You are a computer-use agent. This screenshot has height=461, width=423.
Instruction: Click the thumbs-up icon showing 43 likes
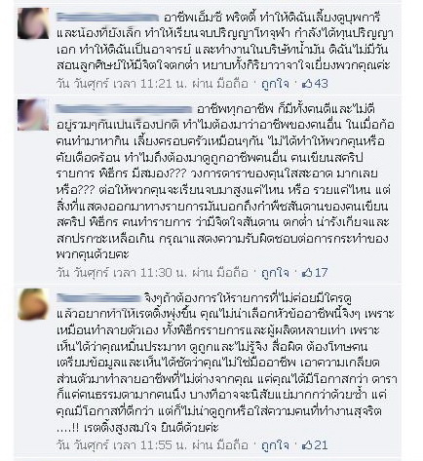pos(307,84)
